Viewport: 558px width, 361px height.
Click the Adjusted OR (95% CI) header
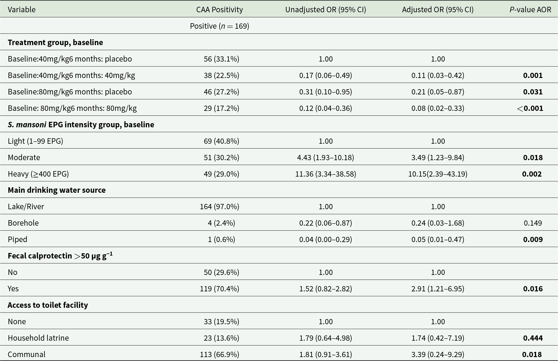[438, 10]
